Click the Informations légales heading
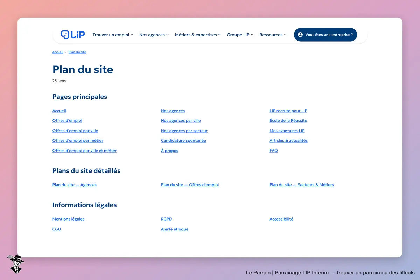Screen dimensions: 420x280 coord(85,205)
